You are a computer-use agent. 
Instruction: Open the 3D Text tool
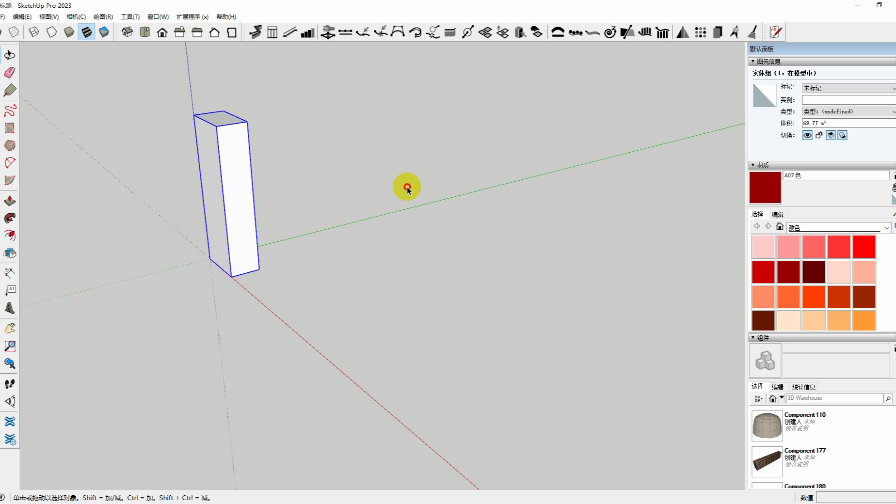(10, 309)
